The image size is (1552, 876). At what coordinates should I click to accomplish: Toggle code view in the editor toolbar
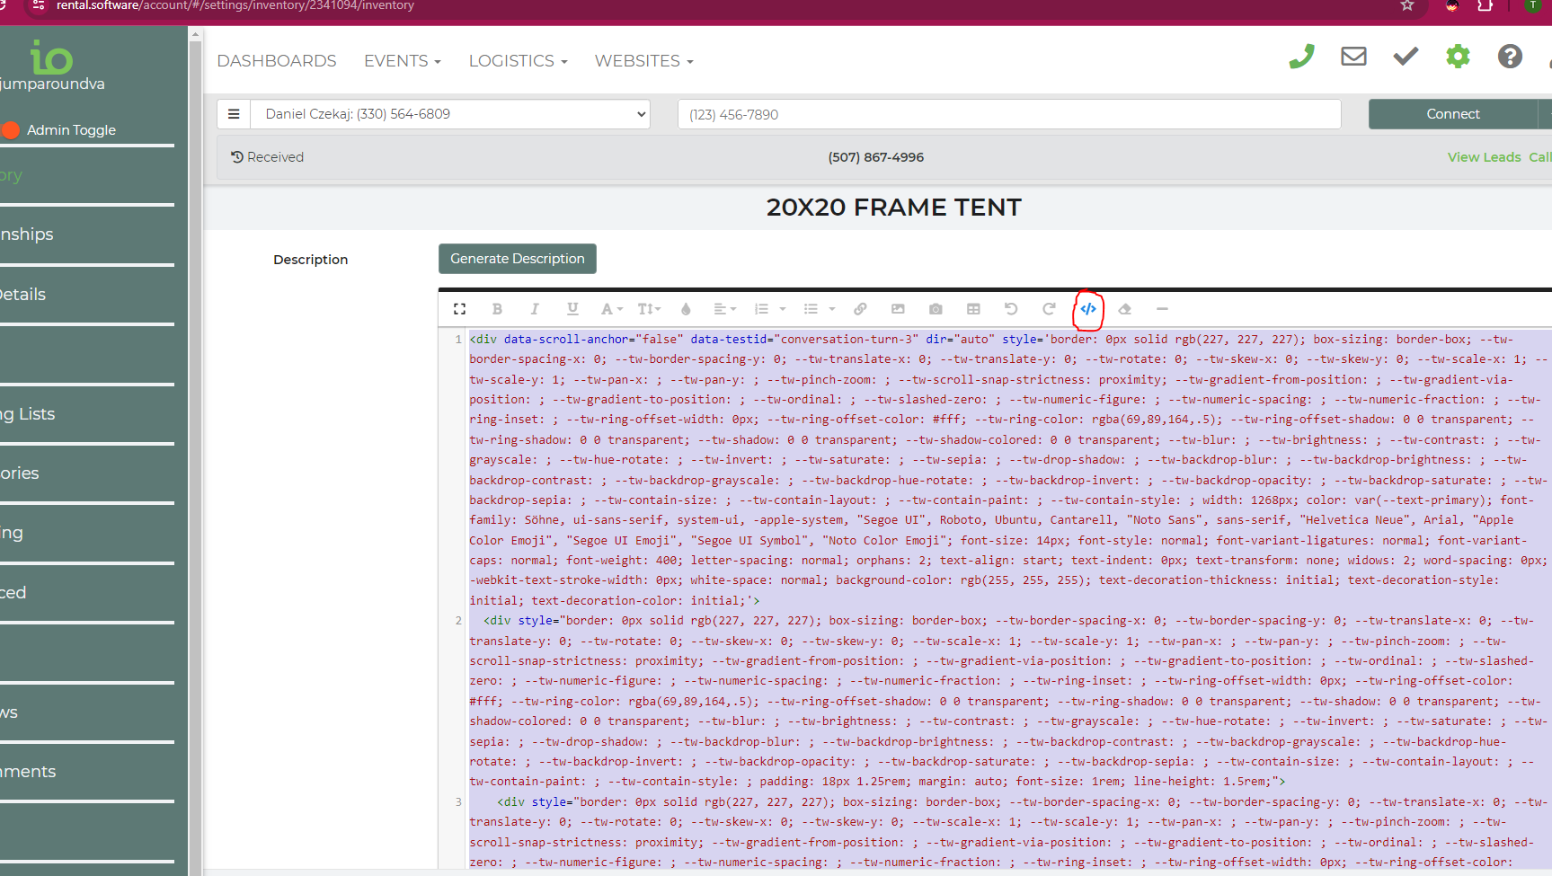pyautogui.click(x=1087, y=309)
